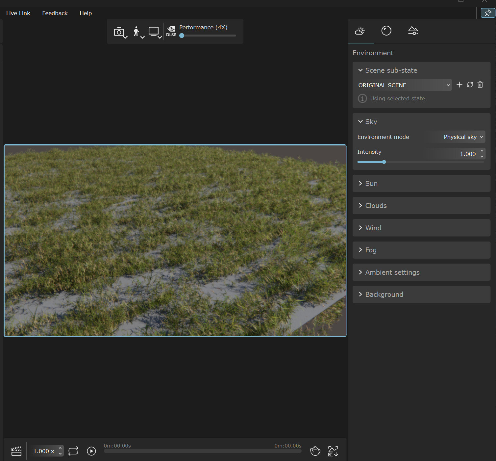Adjust the sky Intensity slider
The height and width of the screenshot is (461, 496).
(421, 162)
